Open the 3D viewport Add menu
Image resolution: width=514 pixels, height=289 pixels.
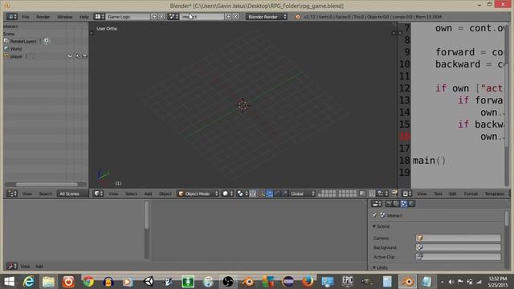pos(148,194)
